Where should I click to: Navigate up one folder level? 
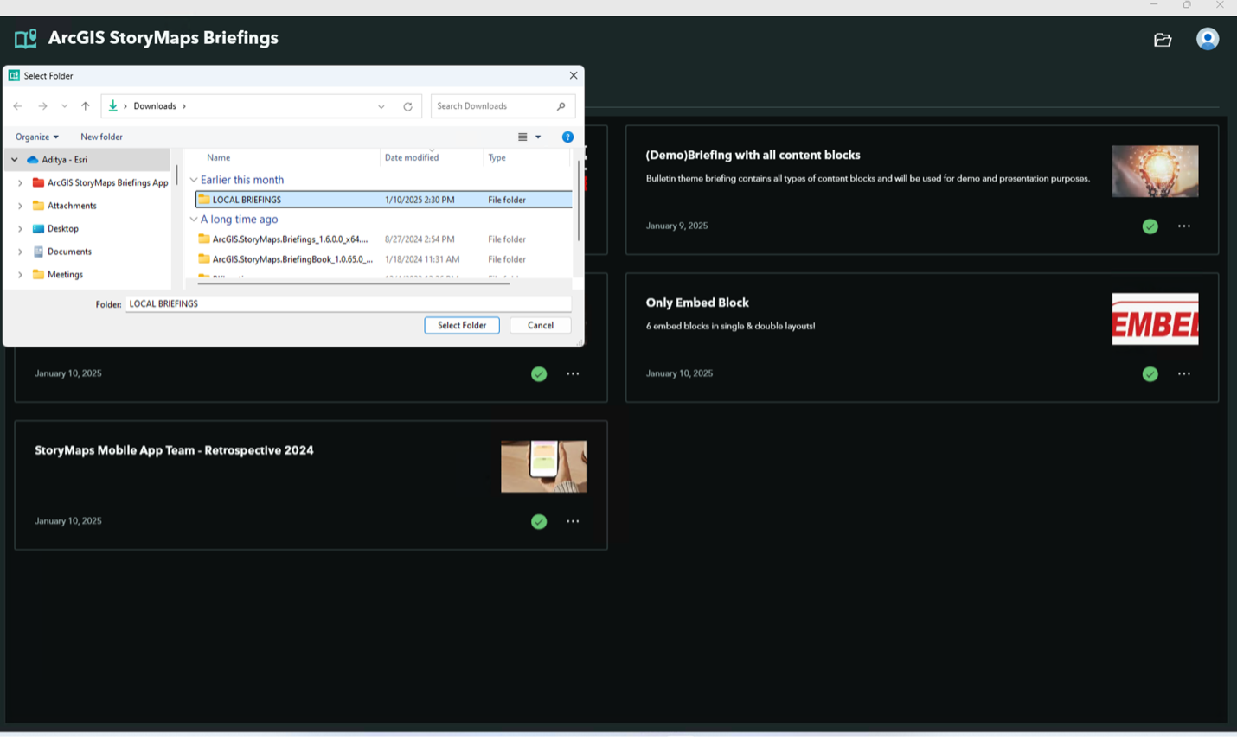(85, 106)
